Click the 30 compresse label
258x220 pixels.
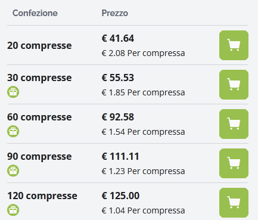pyautogui.click(x=39, y=78)
